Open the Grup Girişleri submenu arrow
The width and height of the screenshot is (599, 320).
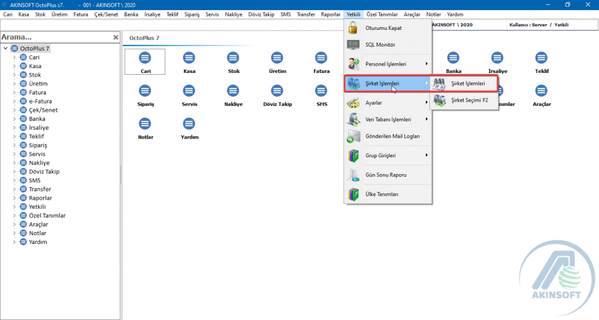point(426,156)
